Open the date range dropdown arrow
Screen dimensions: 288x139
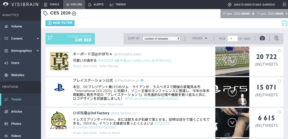tap(286, 14)
